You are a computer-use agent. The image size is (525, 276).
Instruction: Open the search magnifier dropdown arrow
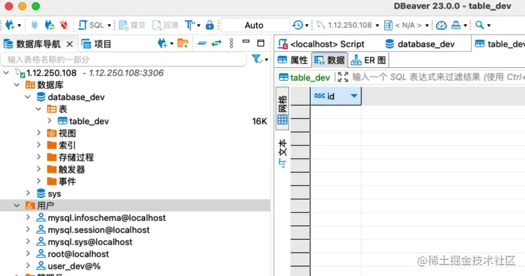click(489, 26)
